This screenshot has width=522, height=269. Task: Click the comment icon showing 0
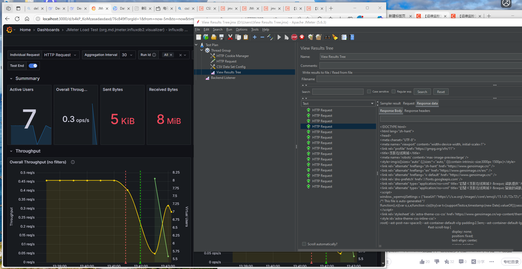coord(461,262)
